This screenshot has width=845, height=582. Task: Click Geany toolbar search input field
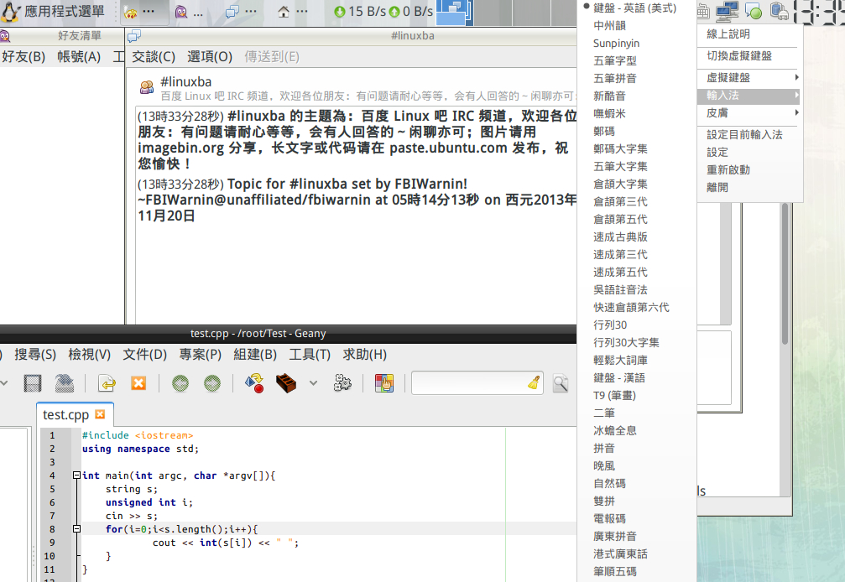click(477, 382)
